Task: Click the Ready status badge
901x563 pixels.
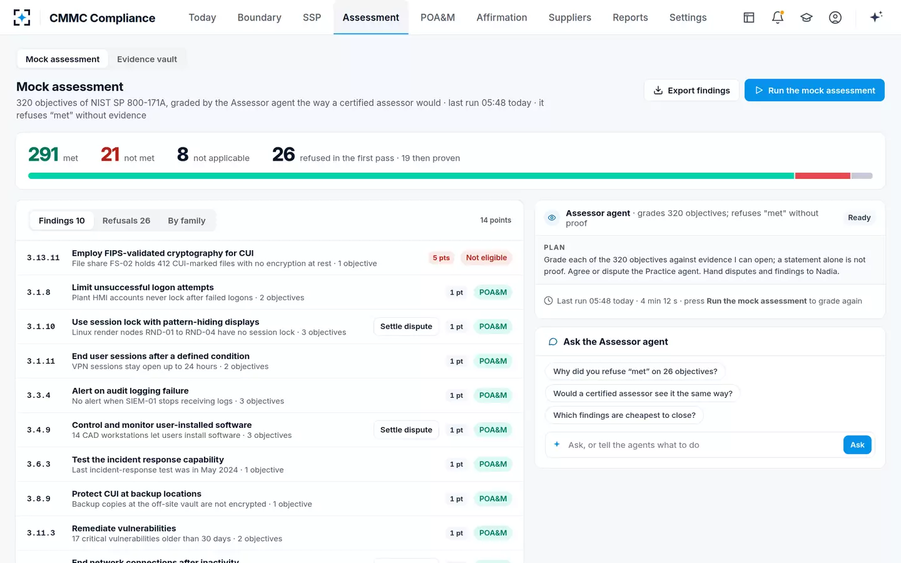Action: (859, 218)
